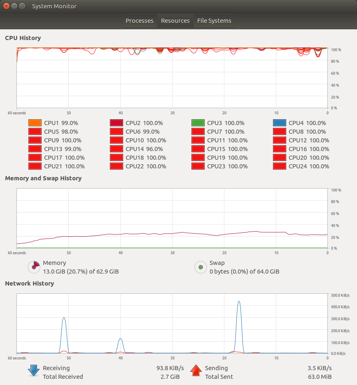The image size is (357, 385).
Task: Click the blue Receiving down-arrow icon
Action: pos(33,371)
